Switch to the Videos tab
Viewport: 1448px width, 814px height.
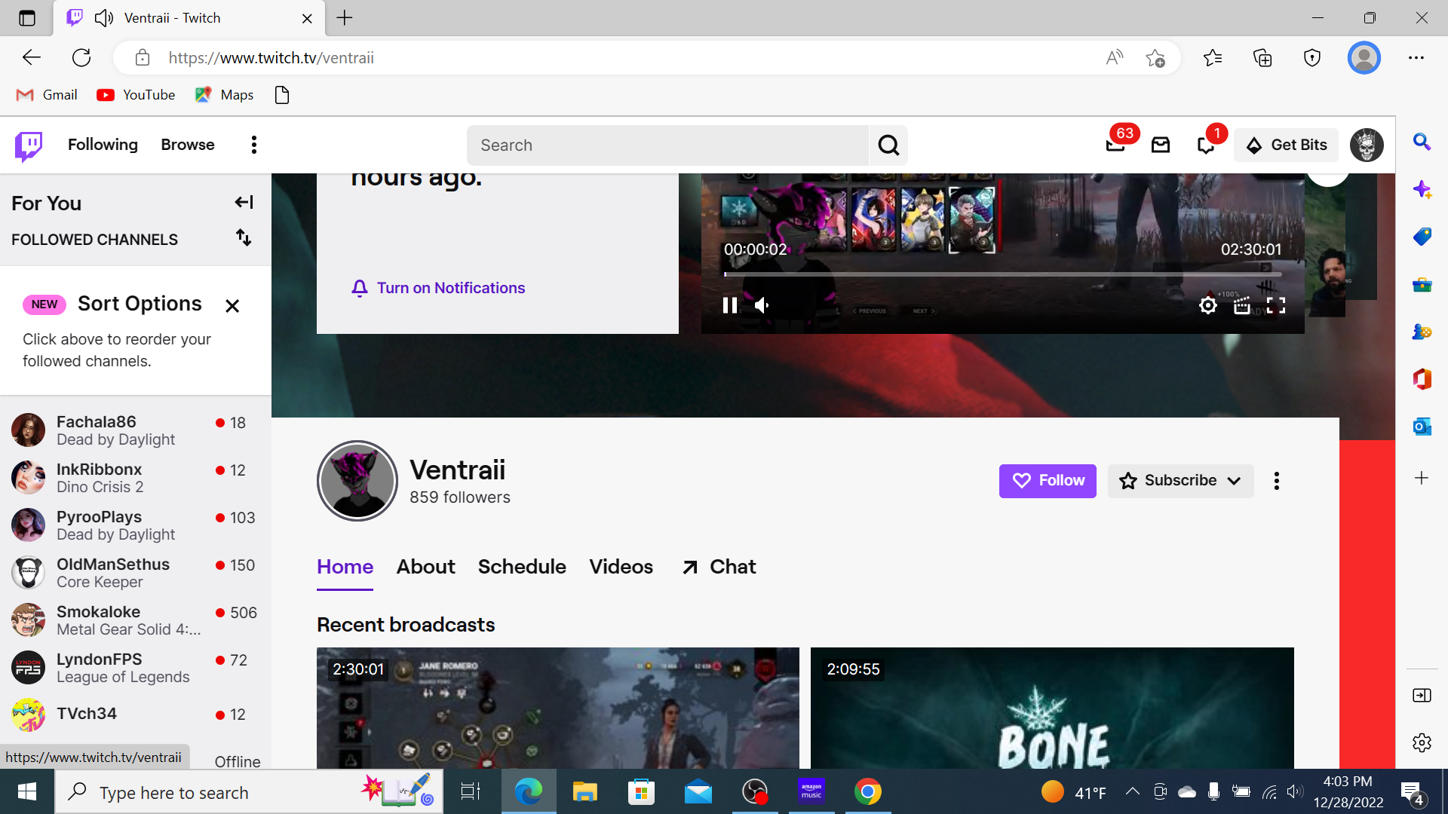[621, 567]
